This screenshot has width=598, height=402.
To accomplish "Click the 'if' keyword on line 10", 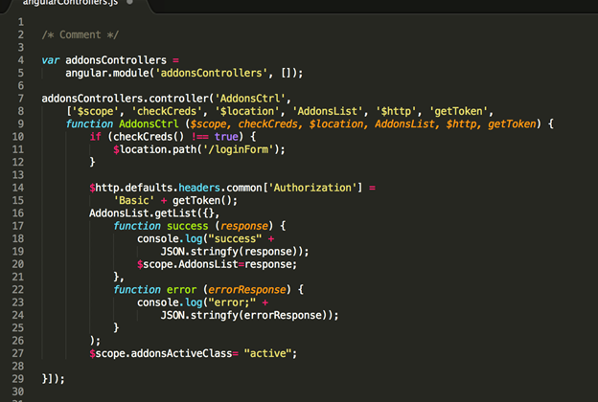I will [95, 137].
